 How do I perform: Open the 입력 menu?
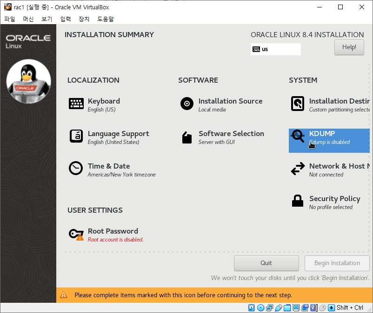66,19
